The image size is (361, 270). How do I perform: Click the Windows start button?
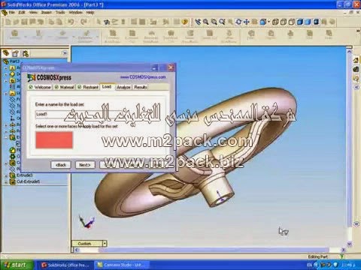pos(17,265)
